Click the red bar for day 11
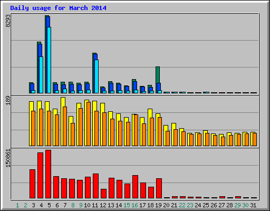This screenshot has width=270, height=211. (95, 186)
